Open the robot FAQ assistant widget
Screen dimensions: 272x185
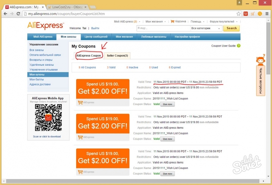tap(261, 60)
